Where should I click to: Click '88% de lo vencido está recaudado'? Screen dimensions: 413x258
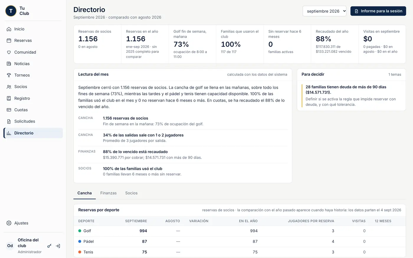[x=135, y=152]
